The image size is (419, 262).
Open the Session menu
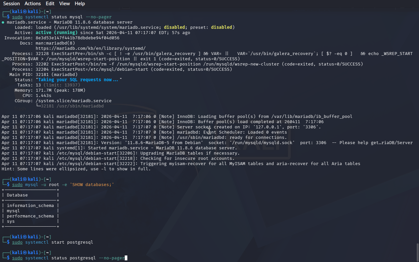pos(11,4)
